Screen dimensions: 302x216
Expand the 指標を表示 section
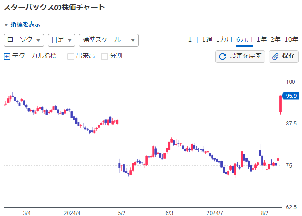(x=22, y=24)
